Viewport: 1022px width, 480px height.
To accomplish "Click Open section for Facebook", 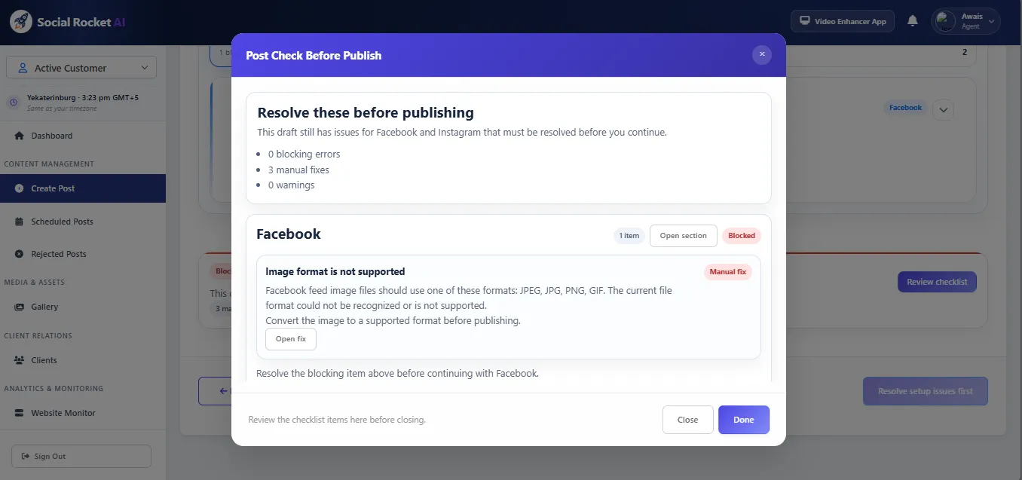I will [x=683, y=236].
